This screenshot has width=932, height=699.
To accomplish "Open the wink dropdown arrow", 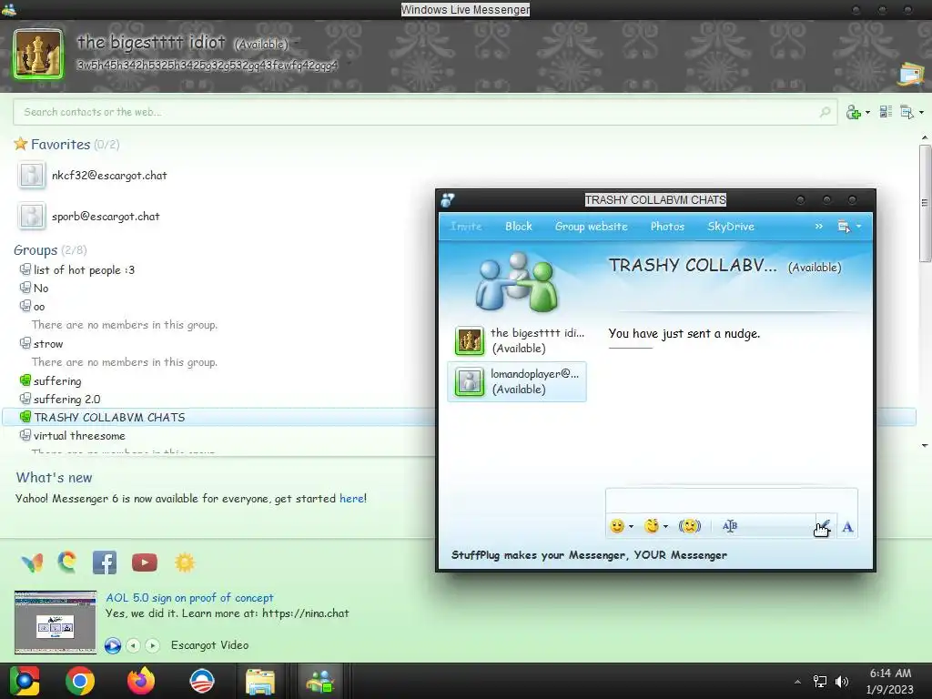I will coord(665,527).
